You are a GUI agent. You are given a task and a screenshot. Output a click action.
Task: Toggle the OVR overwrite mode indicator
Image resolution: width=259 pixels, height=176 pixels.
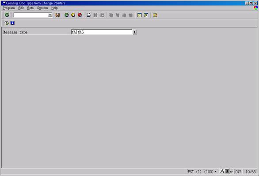pos(238,172)
